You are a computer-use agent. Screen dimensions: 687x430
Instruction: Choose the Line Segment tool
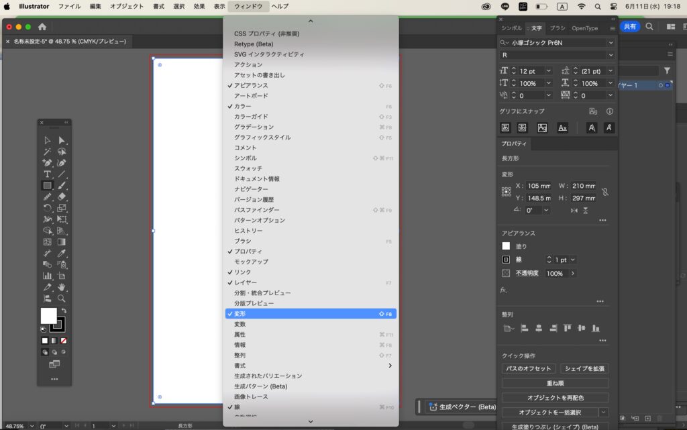pos(62,174)
